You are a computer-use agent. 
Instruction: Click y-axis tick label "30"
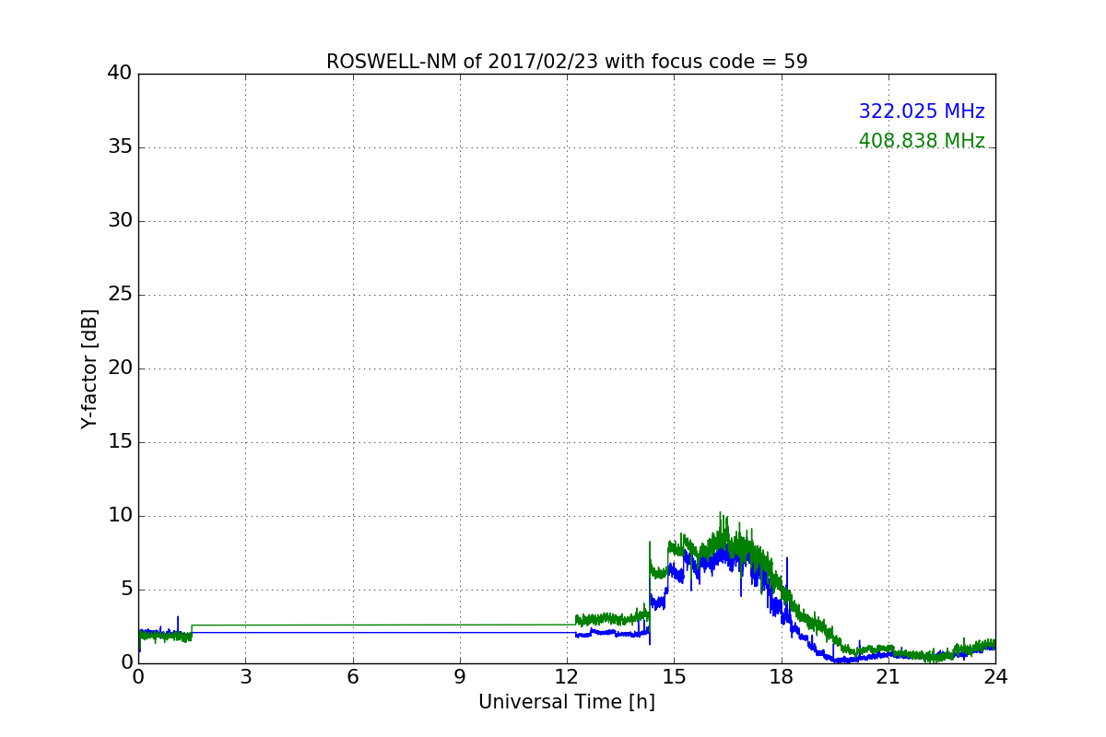pyautogui.click(x=120, y=221)
